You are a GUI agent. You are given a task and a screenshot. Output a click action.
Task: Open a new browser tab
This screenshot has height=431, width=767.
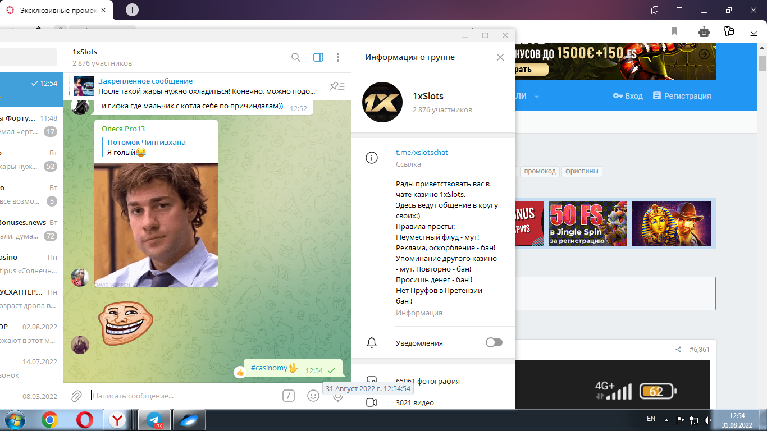(132, 10)
